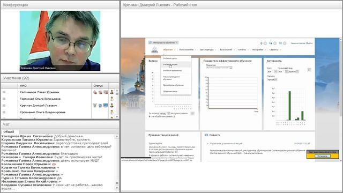Image resolution: width=343 pixels, height=193 pixels.
Task: Click the Новости section icon
Action: (206, 135)
